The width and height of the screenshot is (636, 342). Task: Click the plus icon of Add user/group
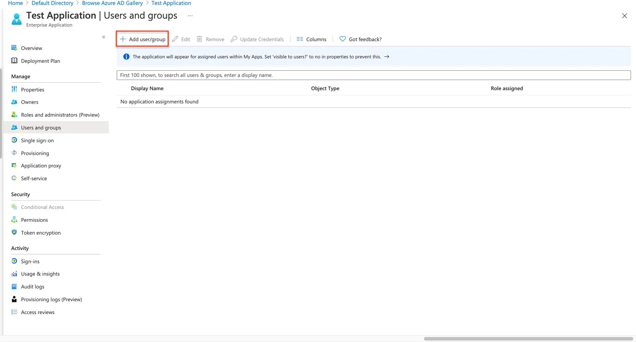pos(123,39)
